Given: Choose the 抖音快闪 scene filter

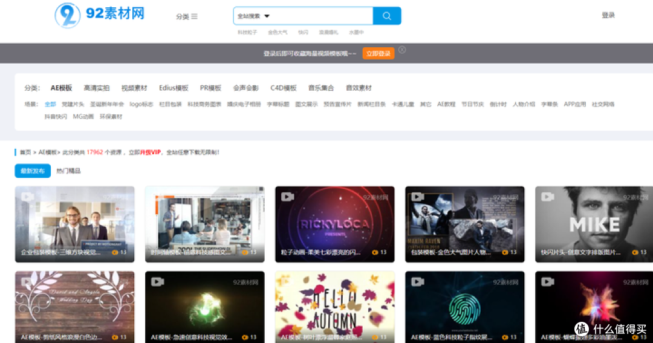Looking at the screenshot, I should (56, 117).
